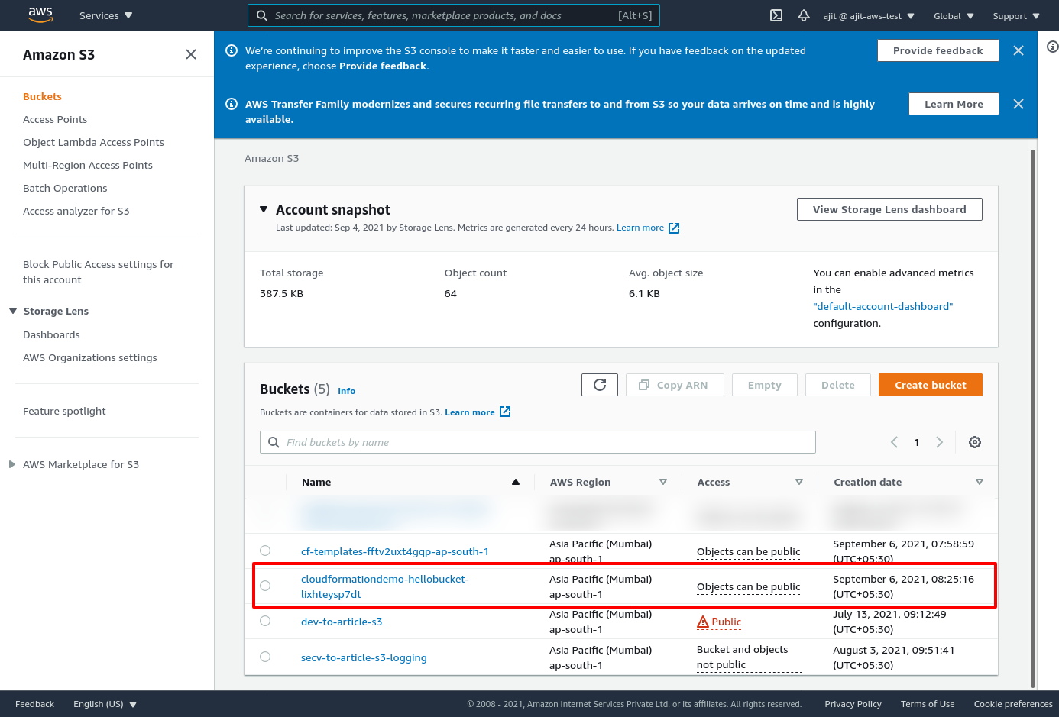Open the notifications bell icon

804,15
